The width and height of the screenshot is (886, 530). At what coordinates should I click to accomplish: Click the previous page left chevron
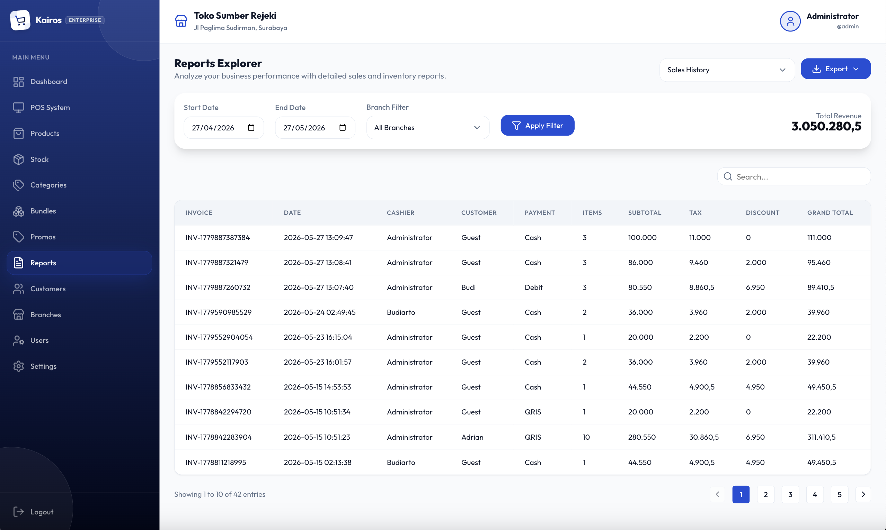[717, 494]
